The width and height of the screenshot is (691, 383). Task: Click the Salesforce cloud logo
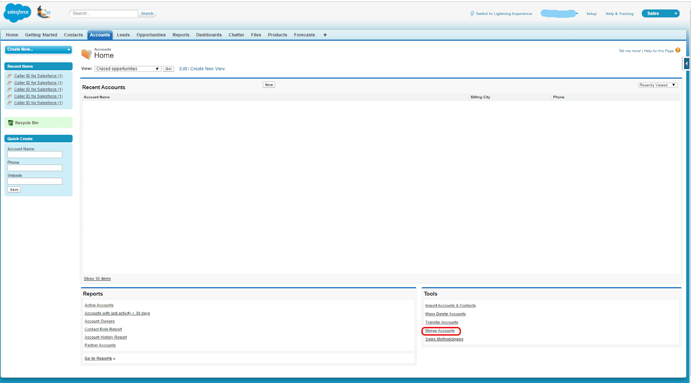coord(17,13)
